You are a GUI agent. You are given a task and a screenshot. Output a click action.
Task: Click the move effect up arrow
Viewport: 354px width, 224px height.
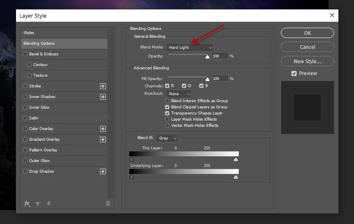[38, 203]
